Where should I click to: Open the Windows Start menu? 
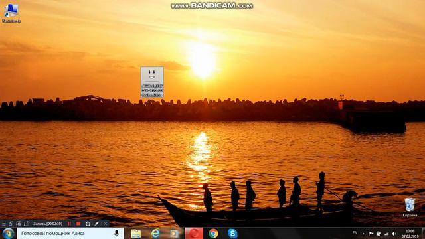[x=8, y=233]
